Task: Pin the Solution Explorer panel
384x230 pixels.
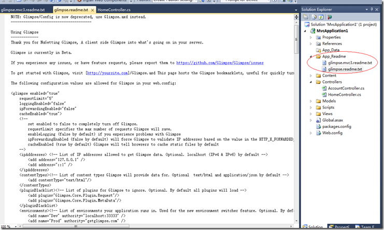Action: (371, 9)
